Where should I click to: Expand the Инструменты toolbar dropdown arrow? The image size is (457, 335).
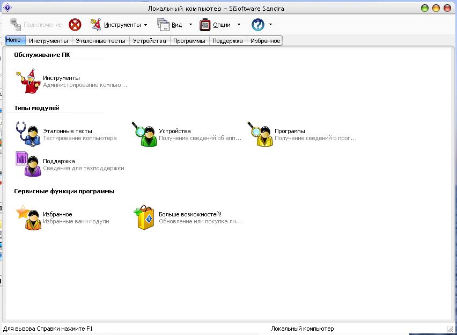(x=145, y=25)
